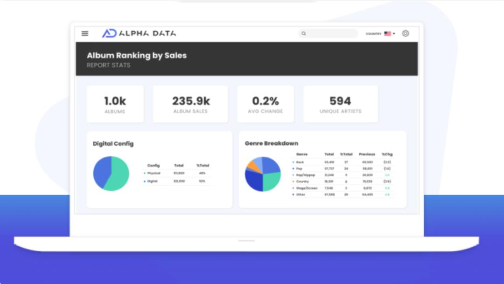Open the Unique Artists 594 card

(340, 104)
